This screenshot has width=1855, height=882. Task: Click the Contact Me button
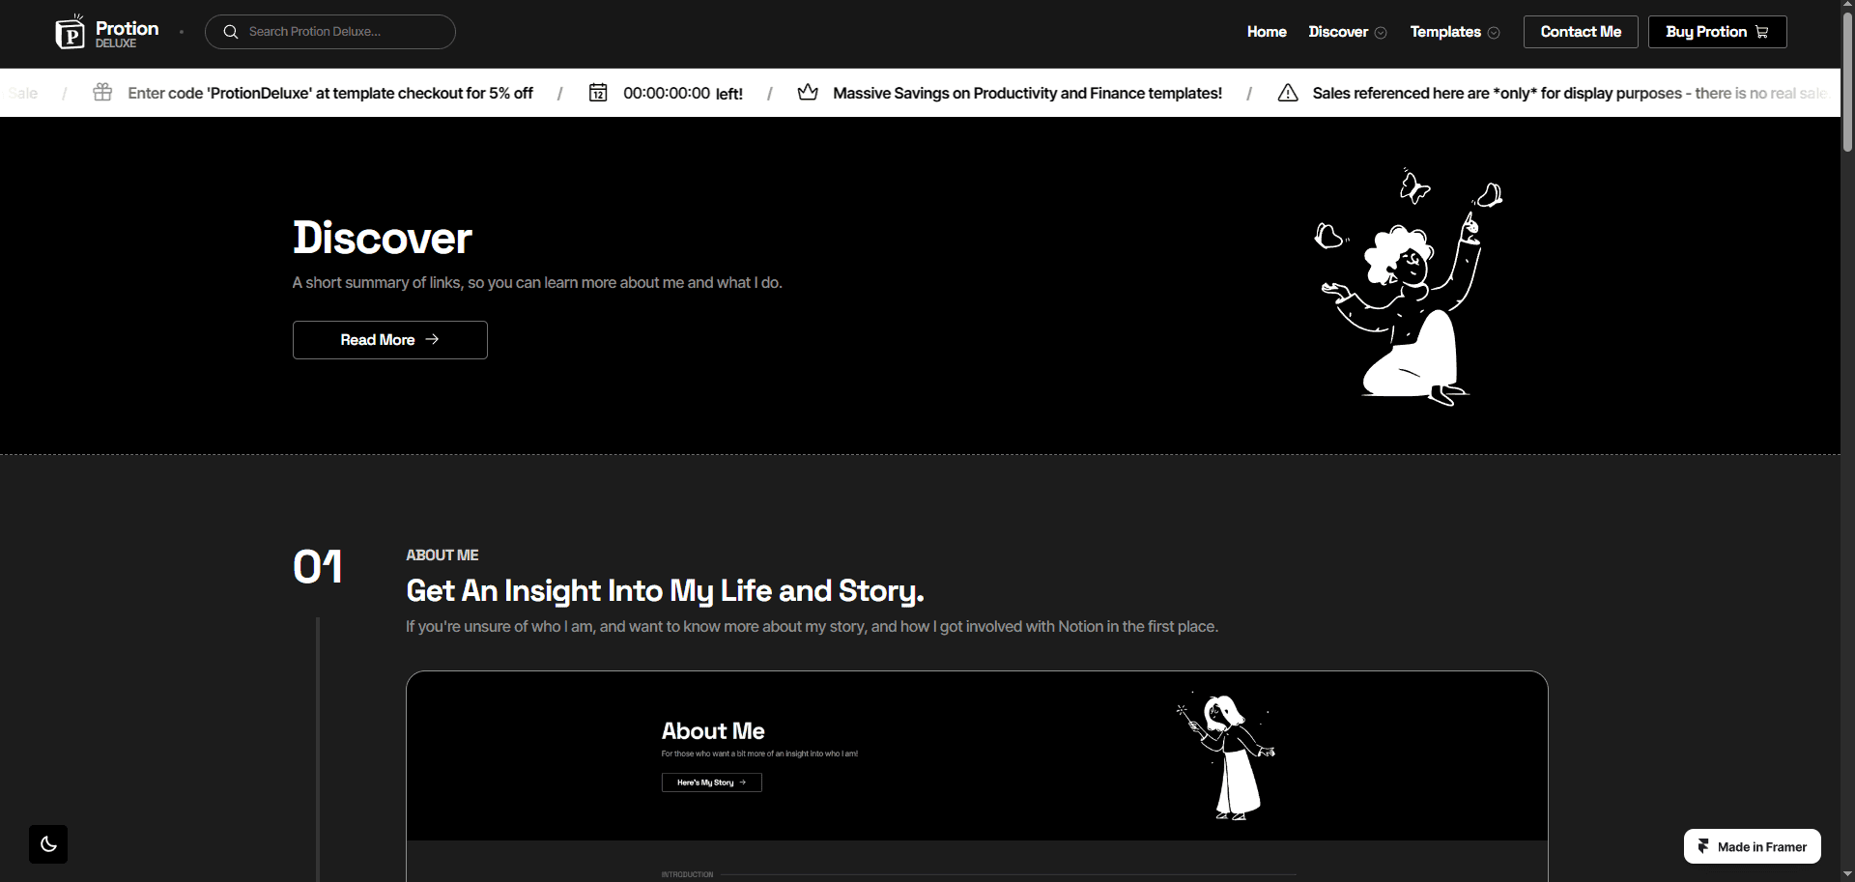pyautogui.click(x=1581, y=32)
